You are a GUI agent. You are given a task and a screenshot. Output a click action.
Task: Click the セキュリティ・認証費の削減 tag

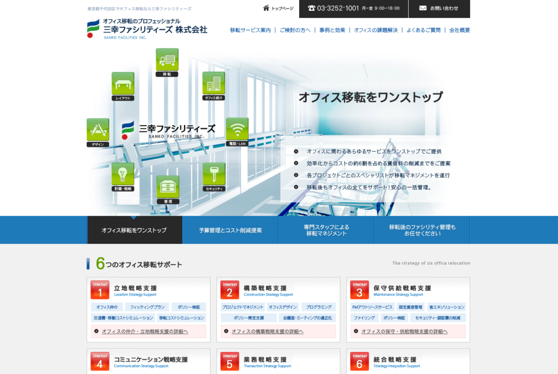coord(438,318)
